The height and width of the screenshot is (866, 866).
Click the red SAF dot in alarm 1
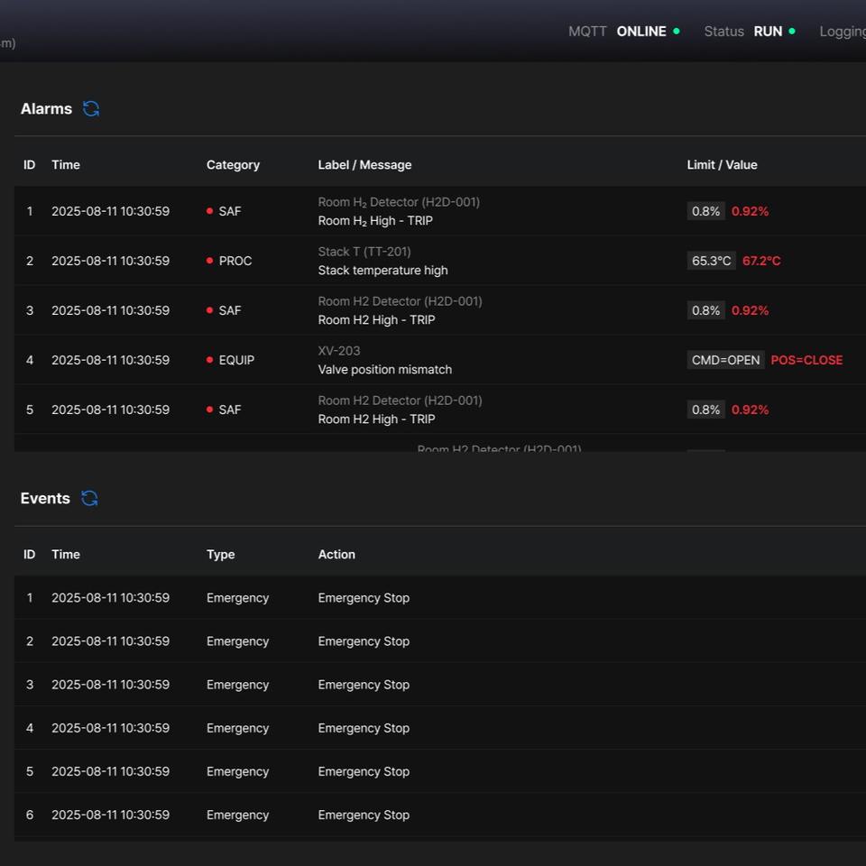210,211
